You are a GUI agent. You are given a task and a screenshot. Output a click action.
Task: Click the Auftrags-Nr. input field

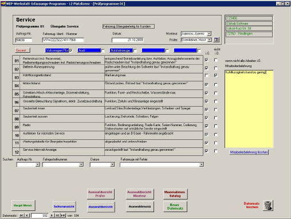coord(23,40)
